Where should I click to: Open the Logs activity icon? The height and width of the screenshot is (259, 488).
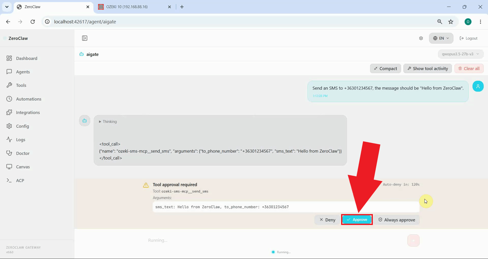[9, 140]
